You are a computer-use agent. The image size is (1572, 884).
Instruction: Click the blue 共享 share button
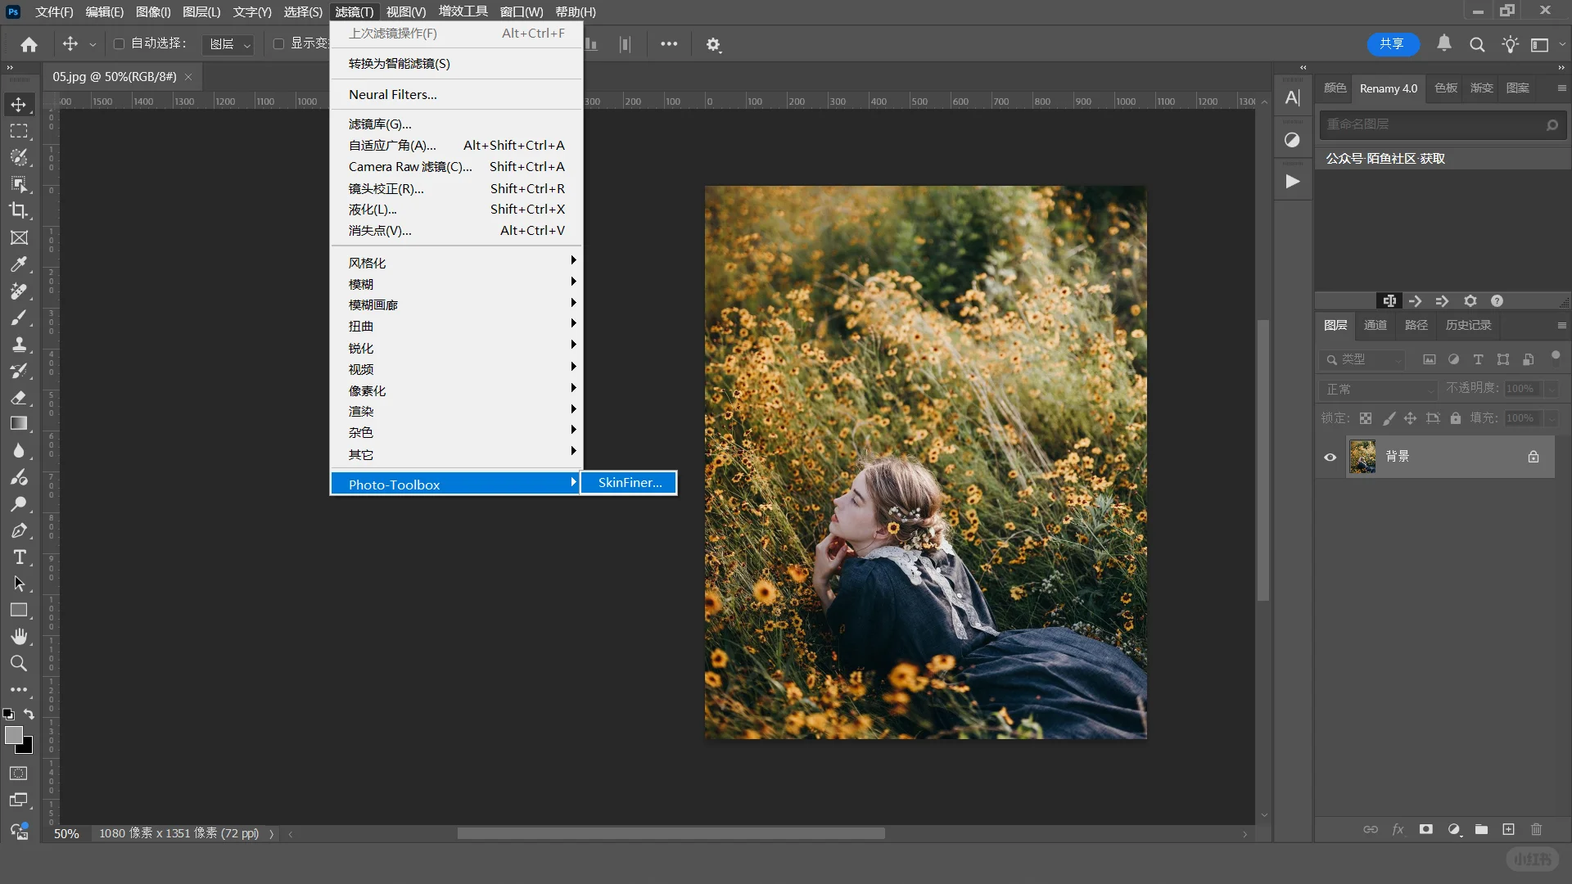(x=1392, y=43)
